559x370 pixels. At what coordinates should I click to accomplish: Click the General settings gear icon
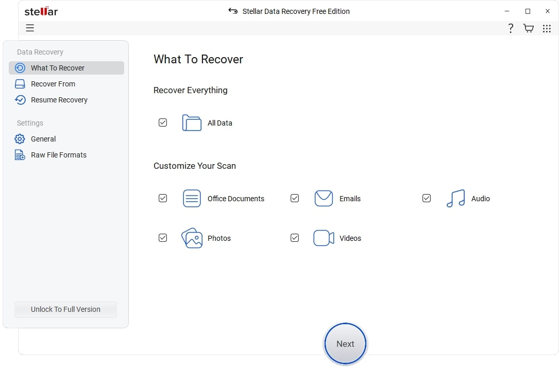[x=20, y=139]
